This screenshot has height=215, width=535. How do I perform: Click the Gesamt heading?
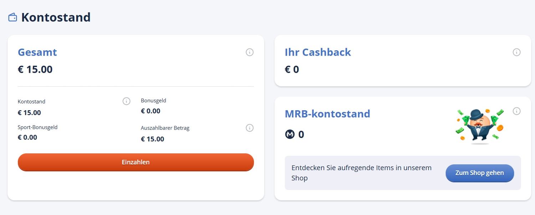tap(37, 52)
